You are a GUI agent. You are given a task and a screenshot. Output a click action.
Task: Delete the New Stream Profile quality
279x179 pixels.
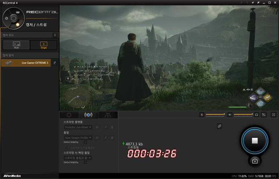(x=112, y=138)
